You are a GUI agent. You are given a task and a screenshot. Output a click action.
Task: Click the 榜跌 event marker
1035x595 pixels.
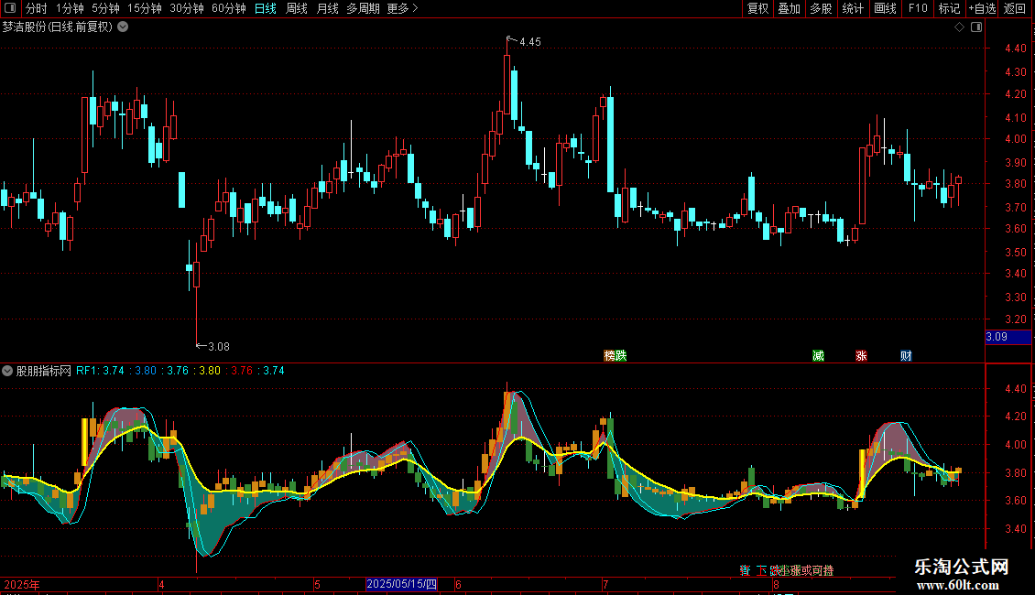coord(616,355)
